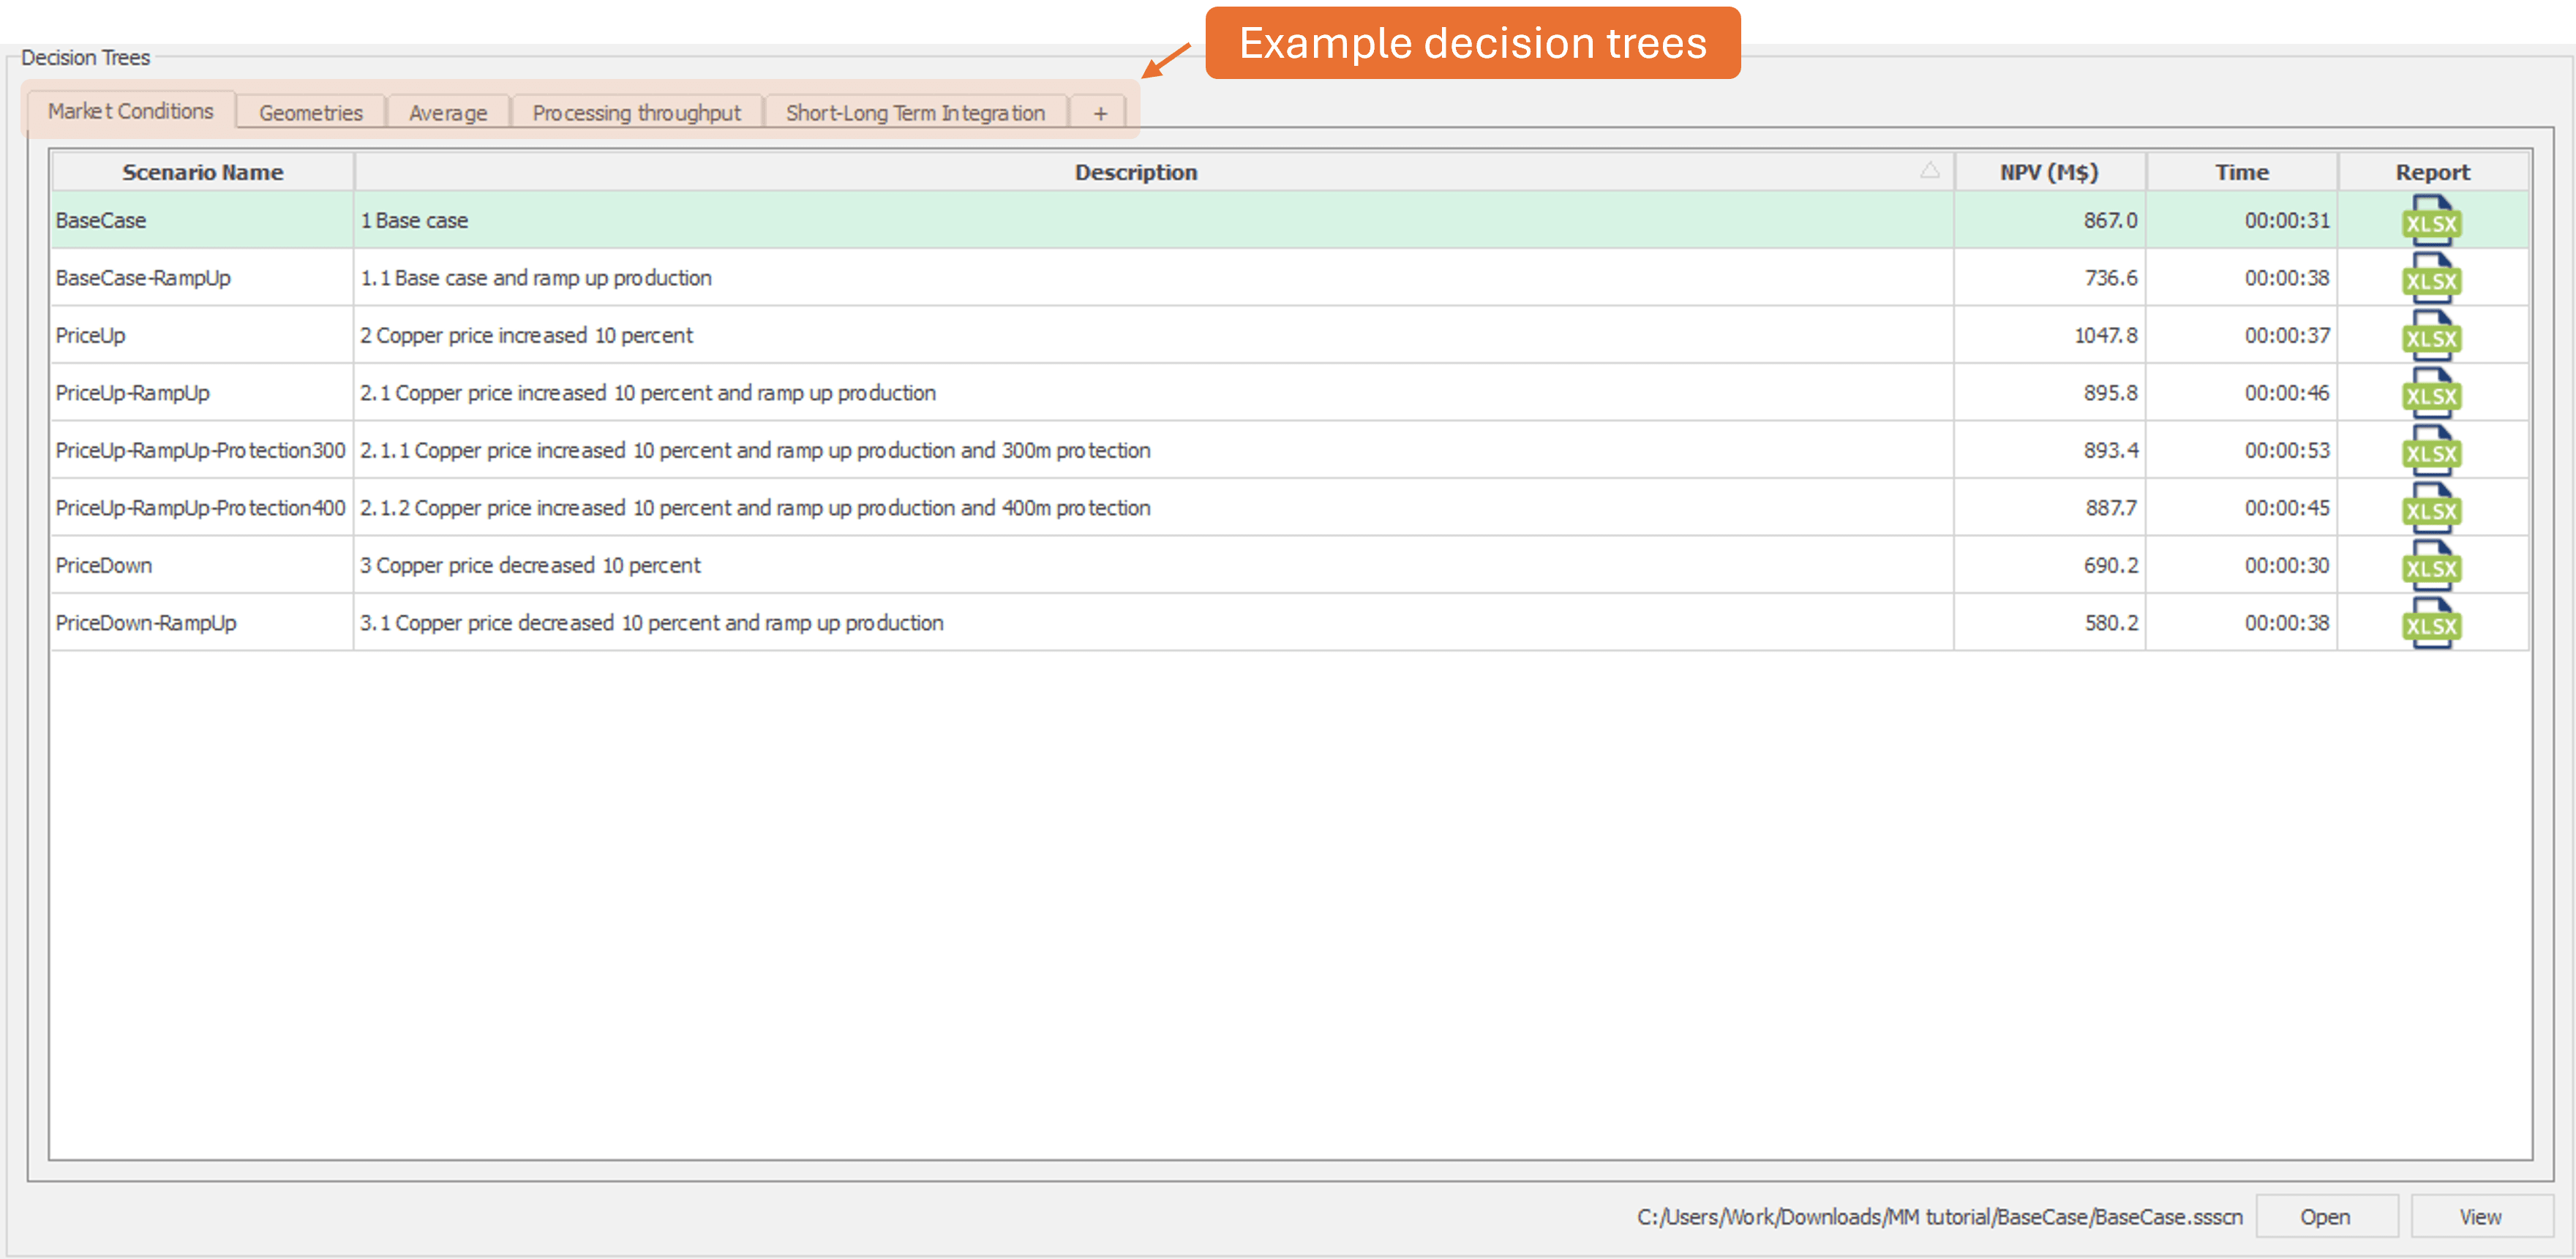Sort by Scenario Name column header
This screenshot has width=2576, height=1259.
click(x=202, y=172)
